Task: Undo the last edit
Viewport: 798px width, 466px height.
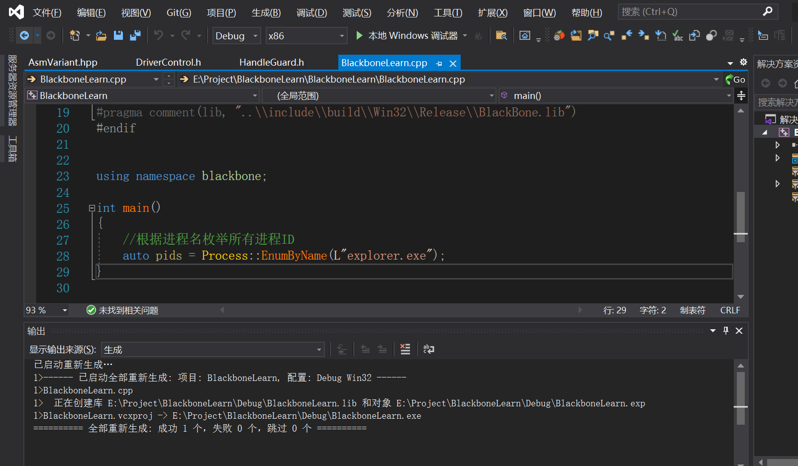Action: tap(159, 35)
